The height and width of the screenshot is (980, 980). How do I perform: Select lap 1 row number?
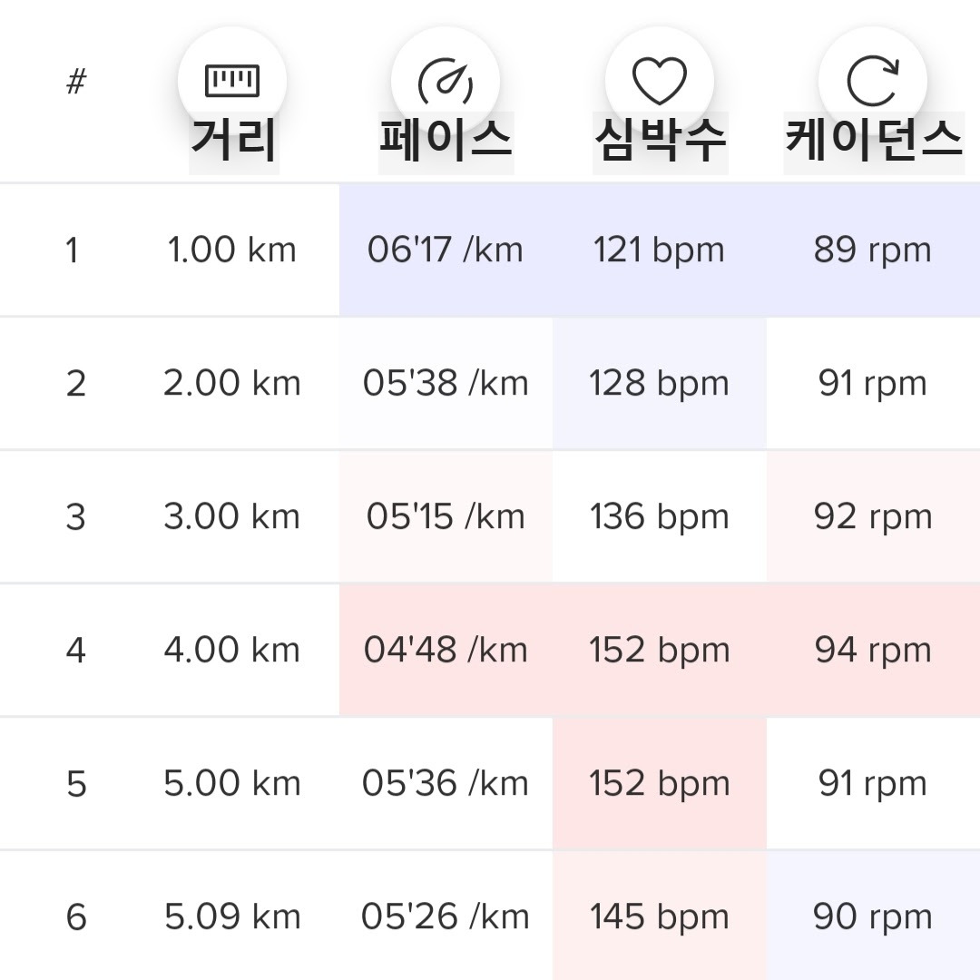tap(73, 250)
